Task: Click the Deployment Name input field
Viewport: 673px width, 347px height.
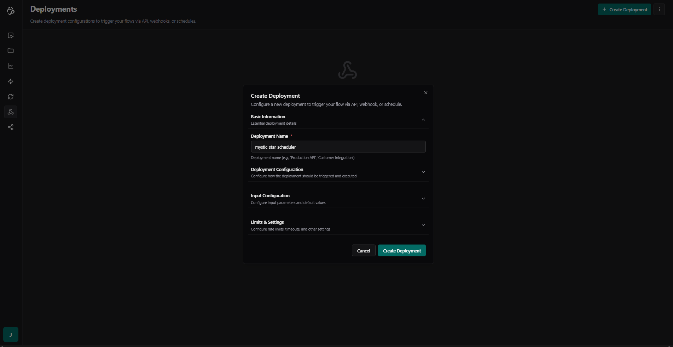Action: pos(338,147)
